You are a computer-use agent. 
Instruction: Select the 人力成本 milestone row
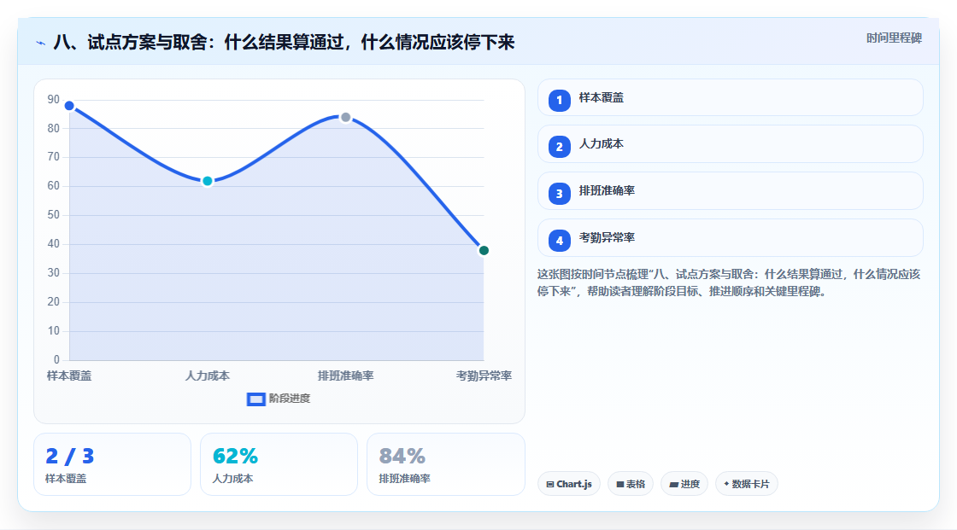730,144
